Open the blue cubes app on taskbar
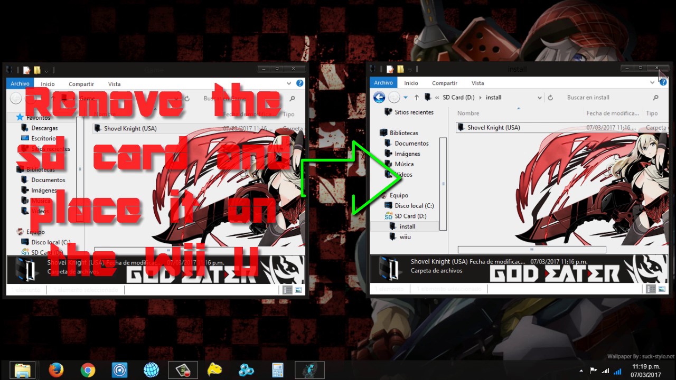The height and width of the screenshot is (380, 676). pyautogui.click(x=246, y=370)
